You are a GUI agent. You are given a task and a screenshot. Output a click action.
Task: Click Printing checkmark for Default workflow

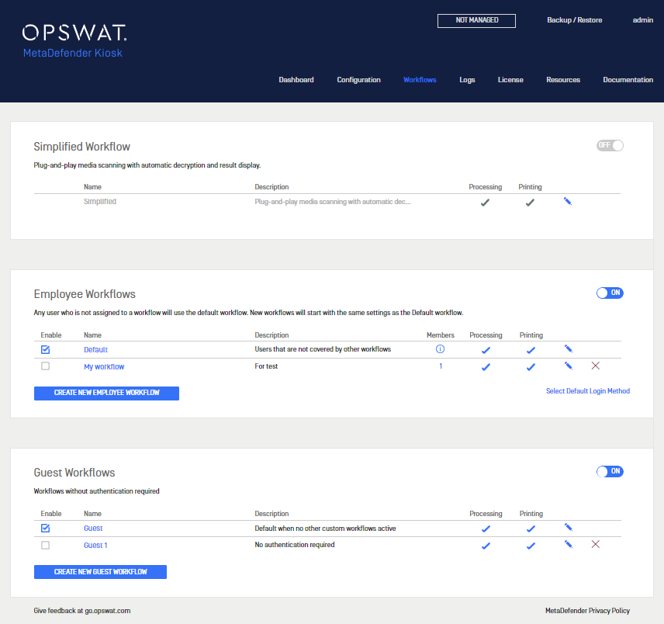tap(531, 350)
